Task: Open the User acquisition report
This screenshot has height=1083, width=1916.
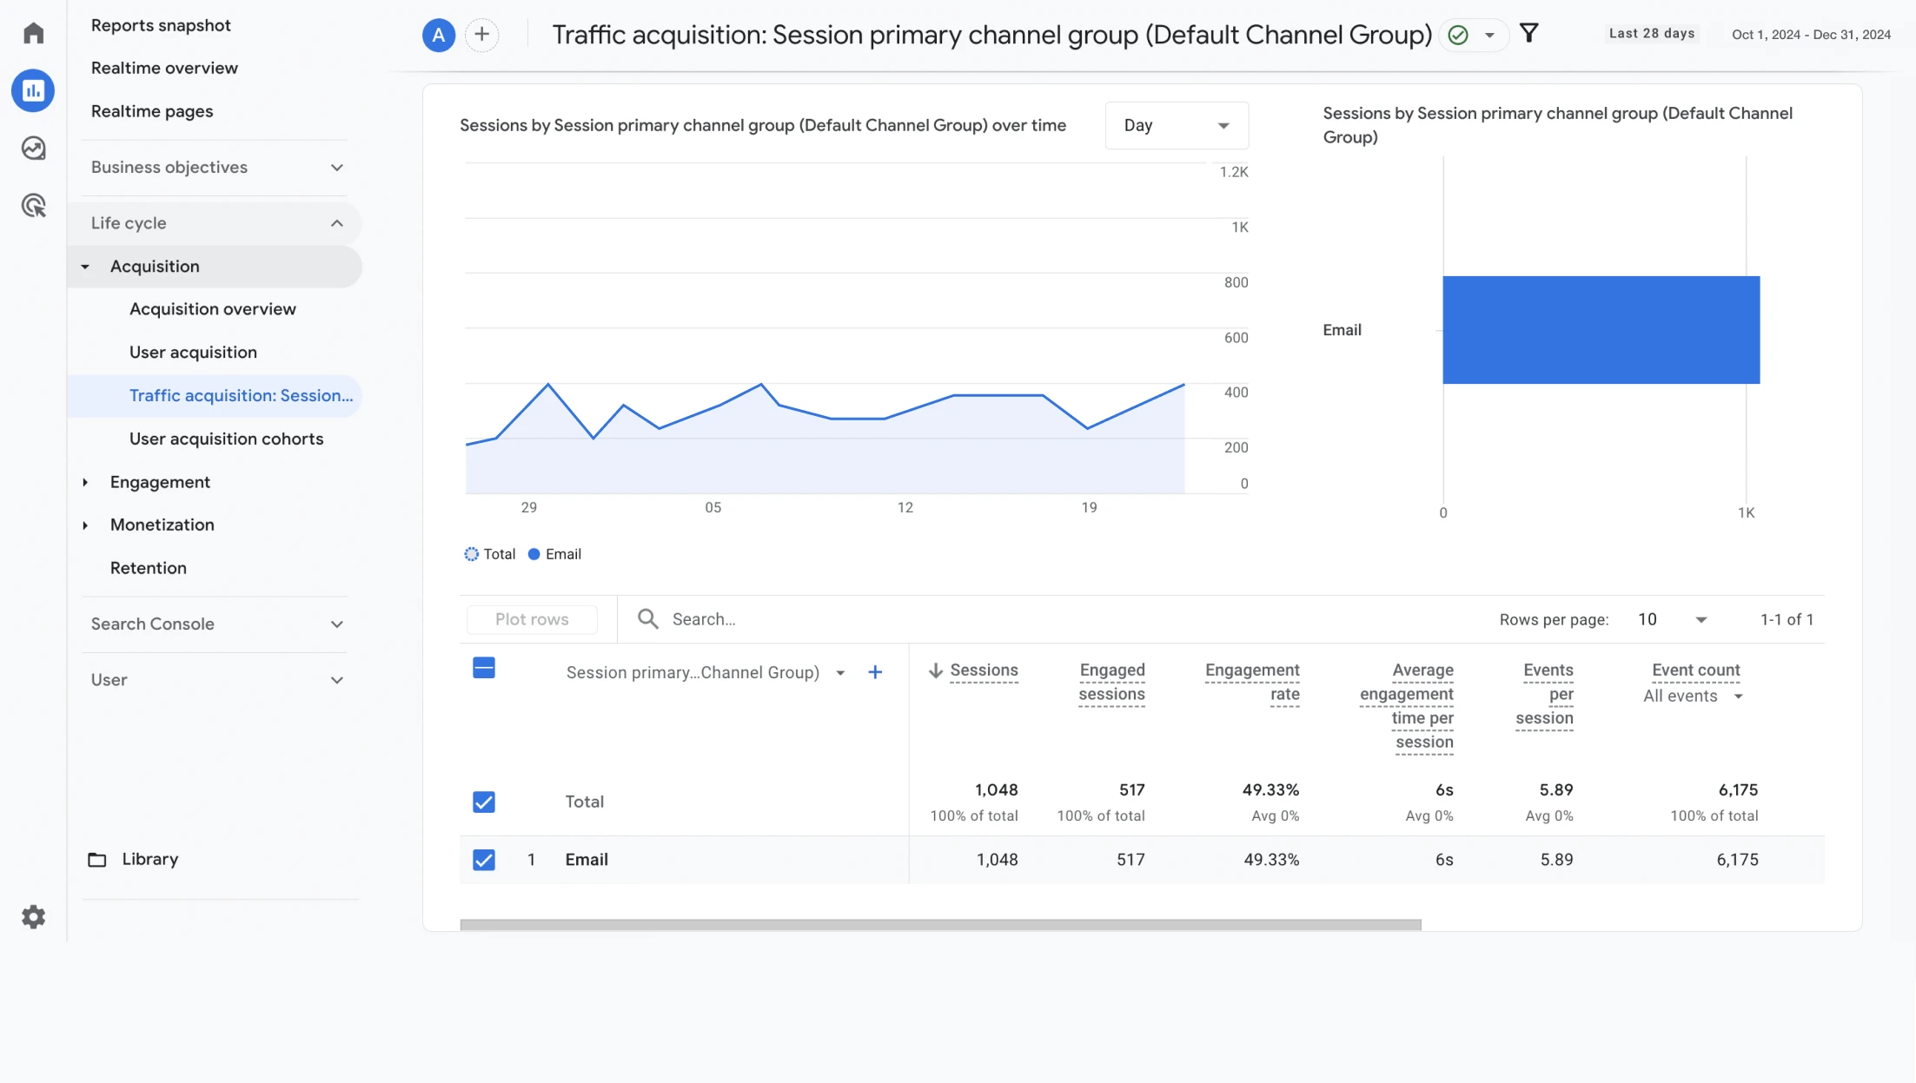Action: [x=193, y=352]
